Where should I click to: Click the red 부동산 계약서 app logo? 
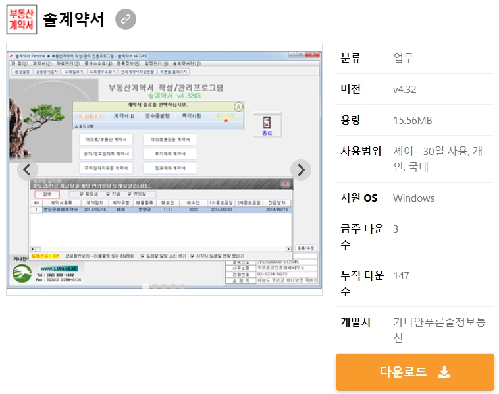[x=22, y=19]
